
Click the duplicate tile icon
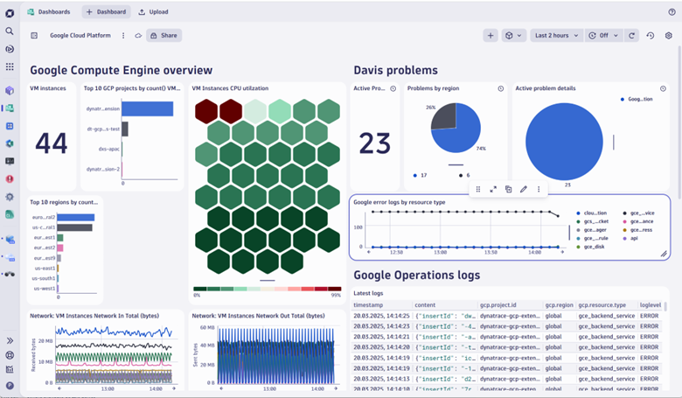tap(509, 189)
